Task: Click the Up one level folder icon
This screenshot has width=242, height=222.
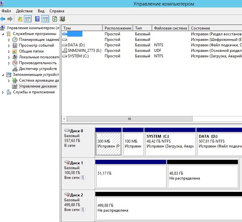Action: (x=20, y=19)
